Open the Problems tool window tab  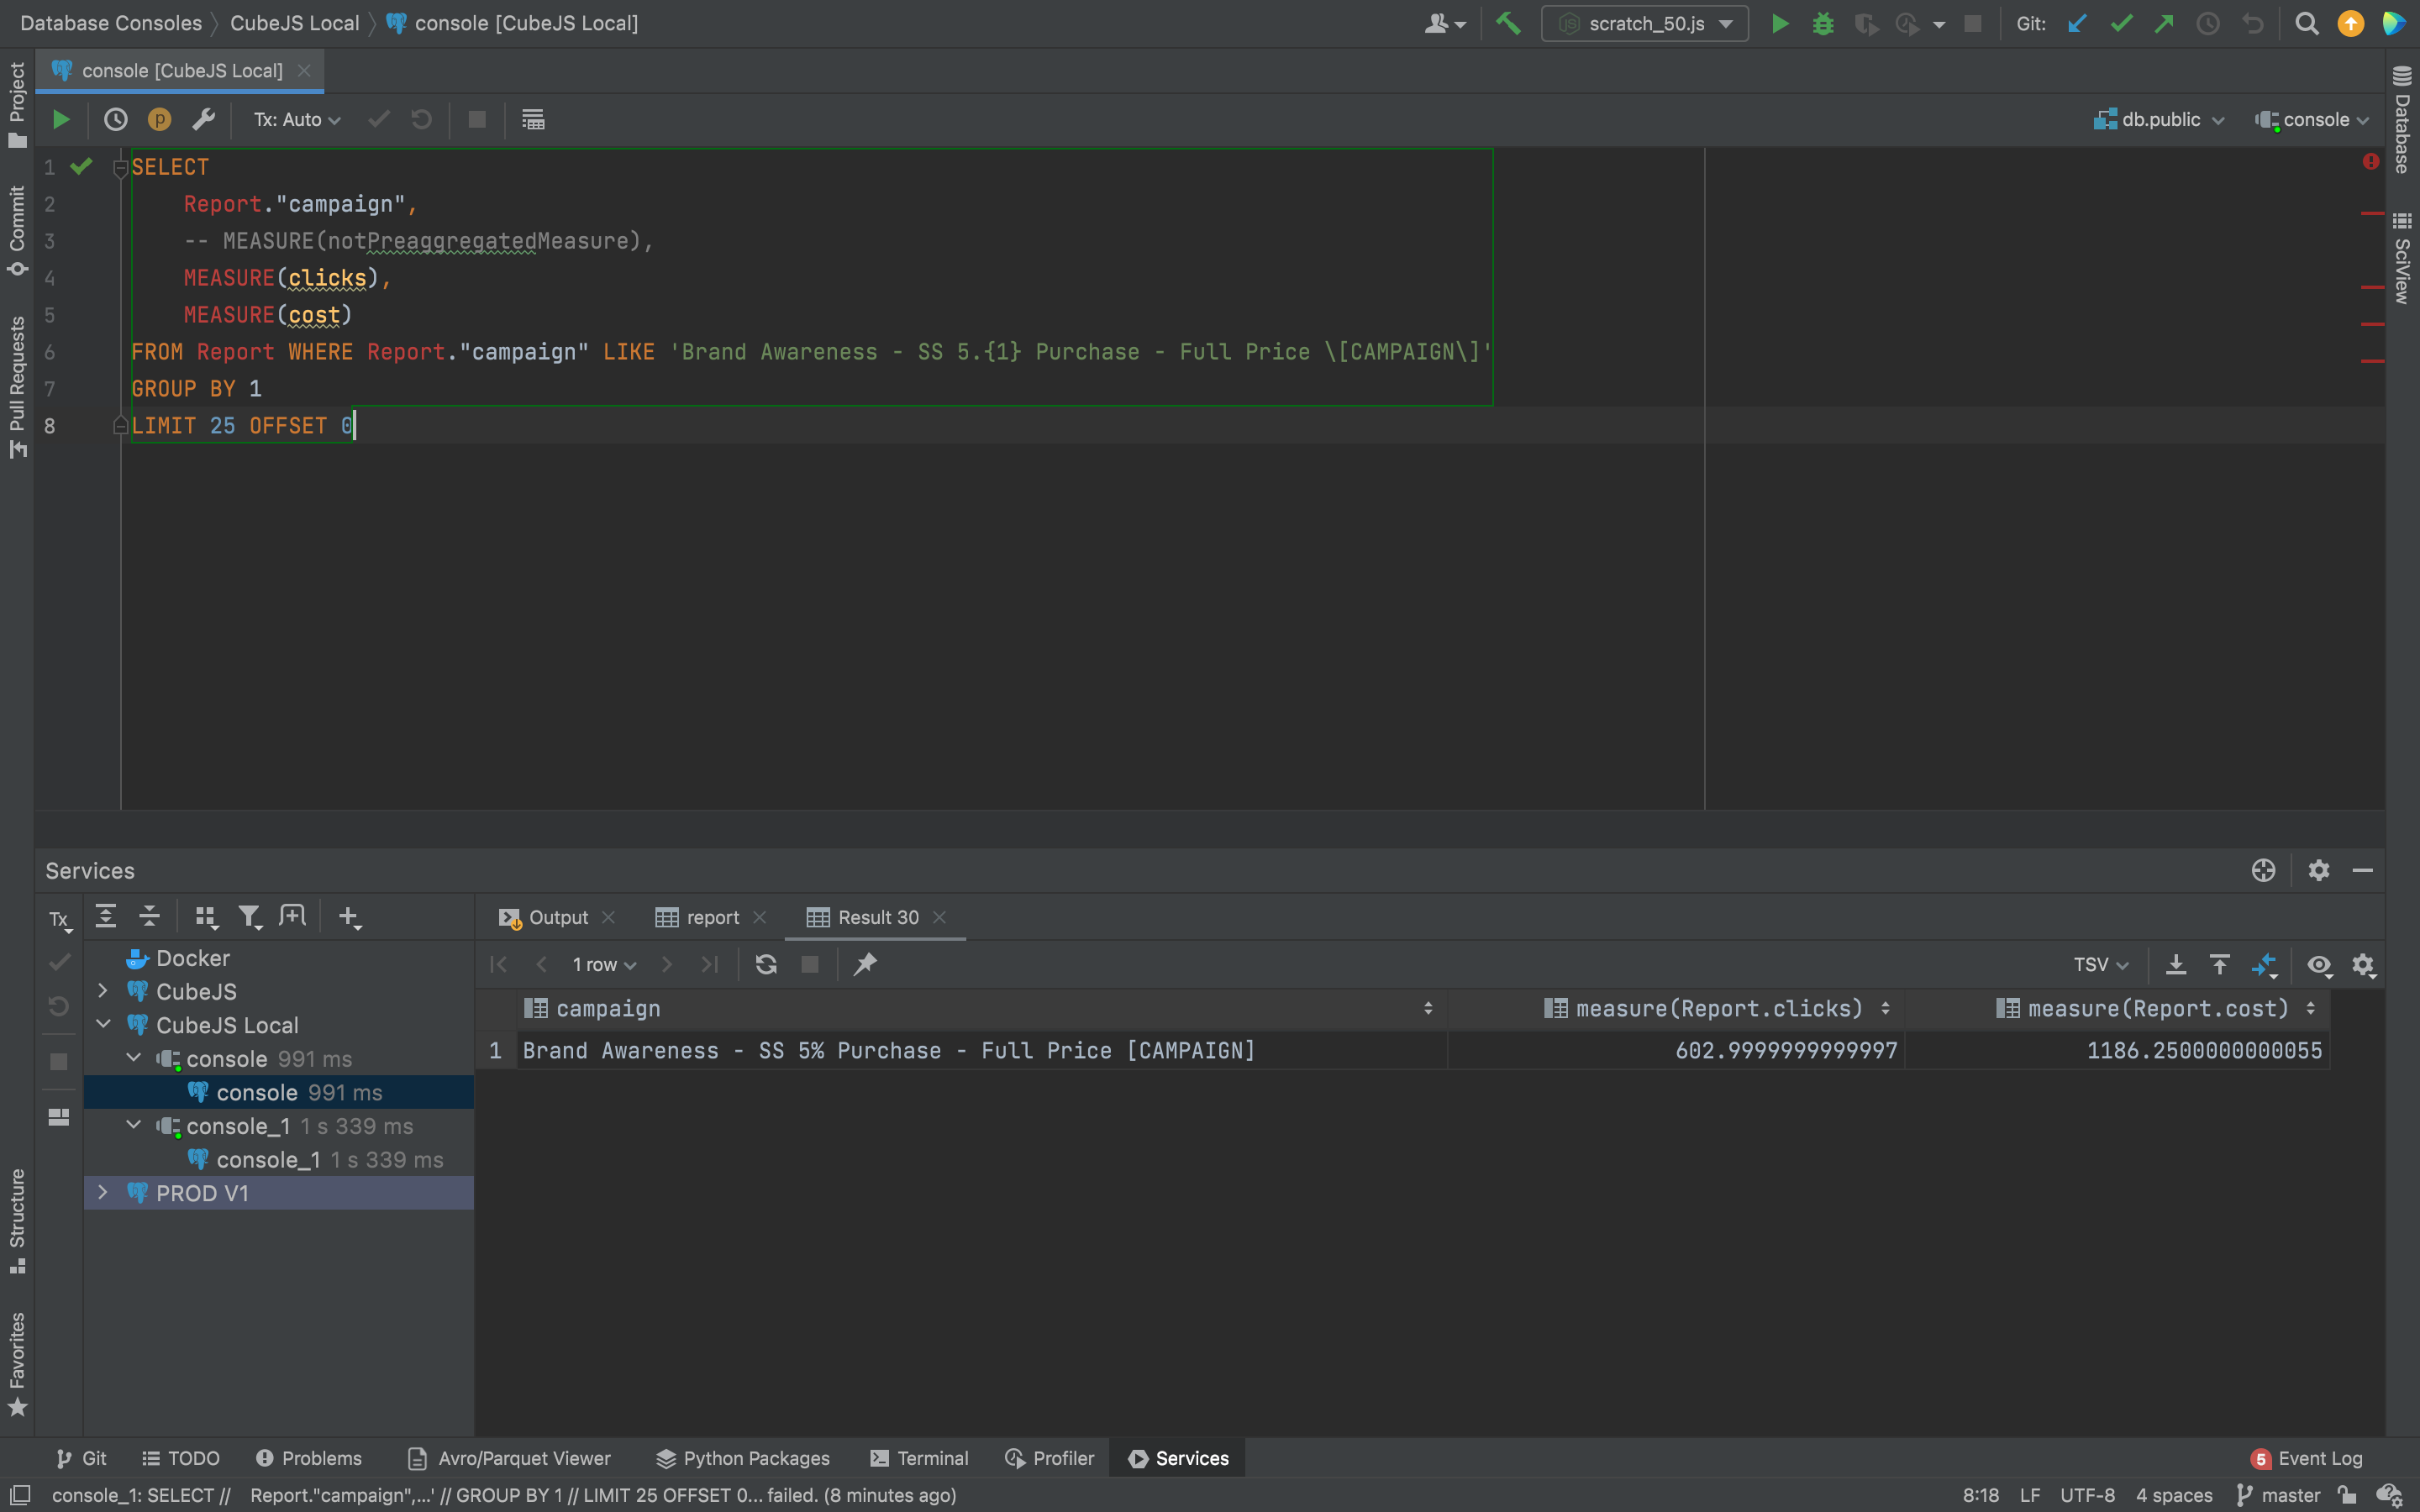click(308, 1458)
